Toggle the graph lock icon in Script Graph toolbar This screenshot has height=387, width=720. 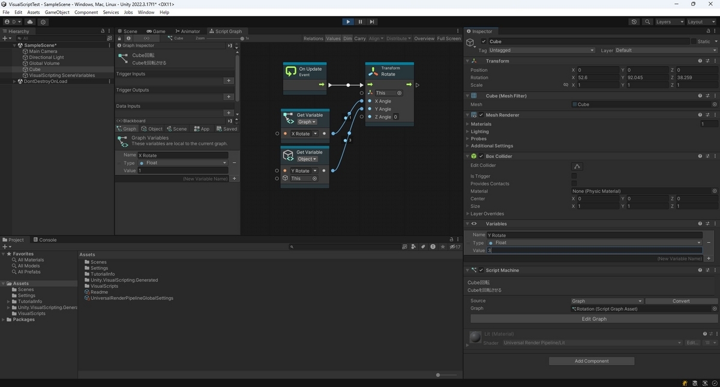point(120,38)
